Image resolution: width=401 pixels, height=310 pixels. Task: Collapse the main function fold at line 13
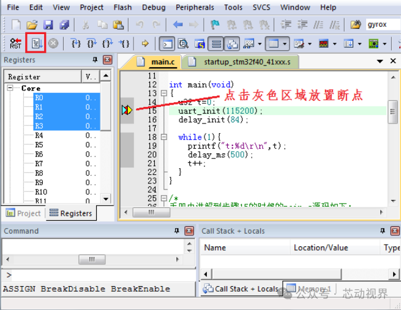click(164, 93)
